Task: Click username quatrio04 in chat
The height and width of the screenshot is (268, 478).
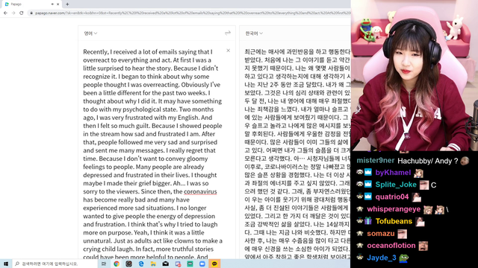Action: click(391, 197)
